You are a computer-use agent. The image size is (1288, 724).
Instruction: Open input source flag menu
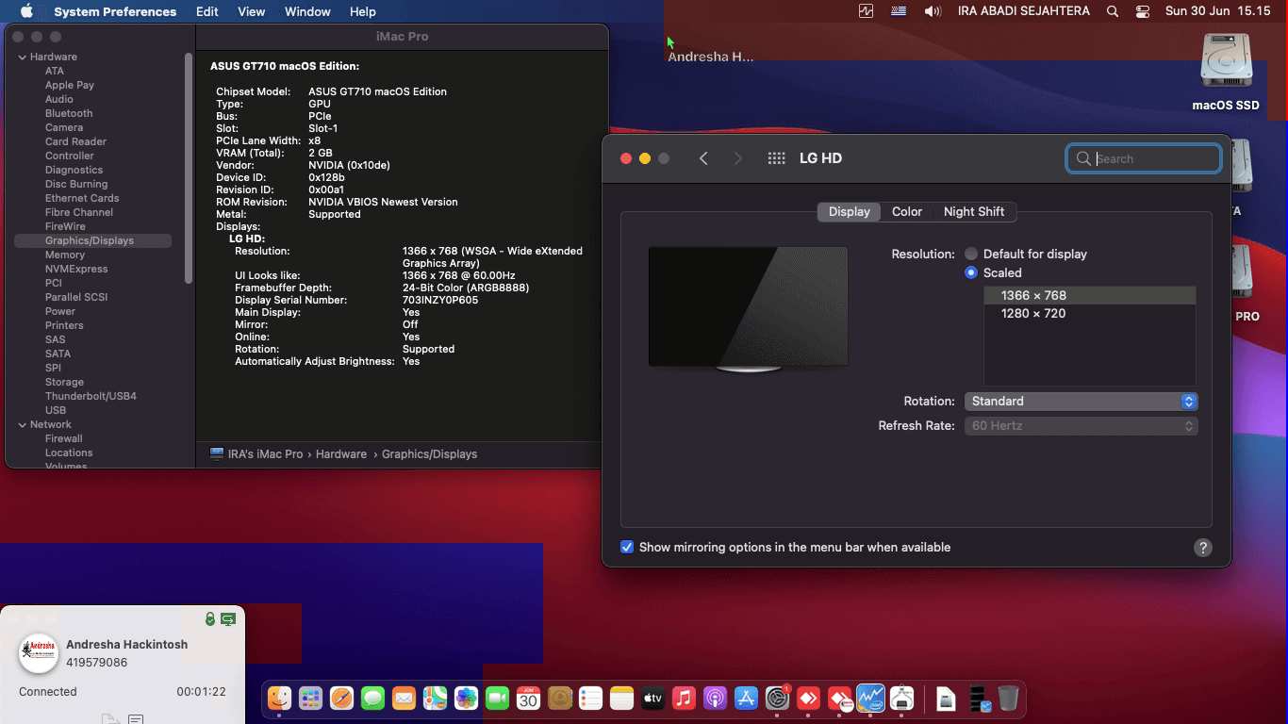899,11
